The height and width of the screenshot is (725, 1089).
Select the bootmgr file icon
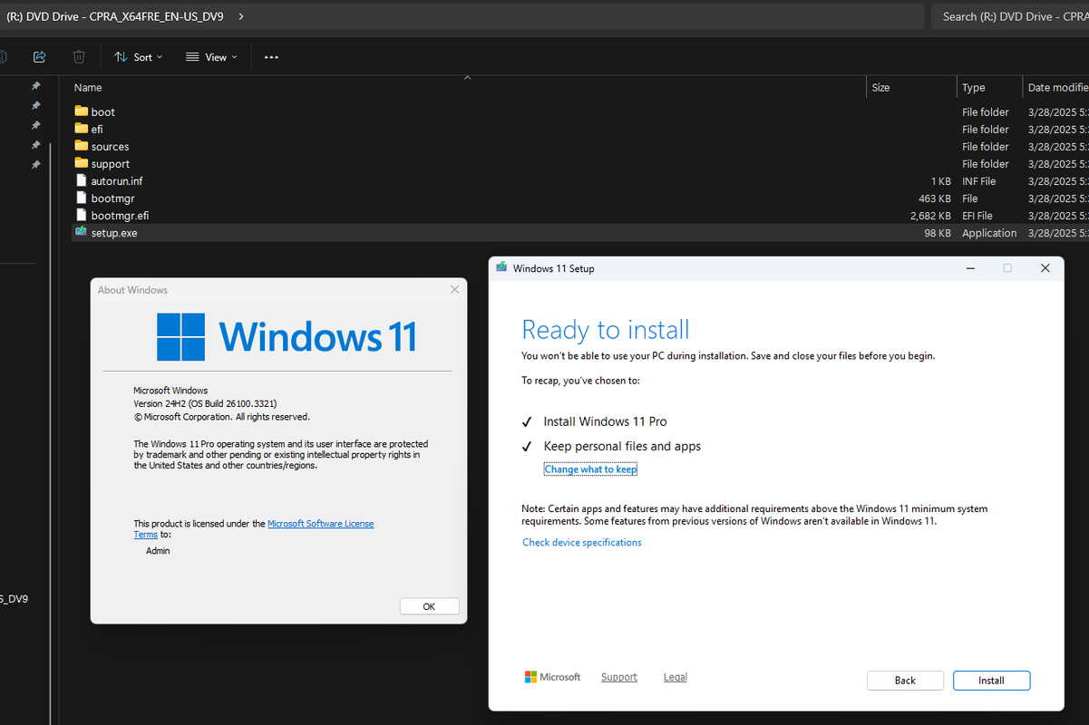(82, 198)
